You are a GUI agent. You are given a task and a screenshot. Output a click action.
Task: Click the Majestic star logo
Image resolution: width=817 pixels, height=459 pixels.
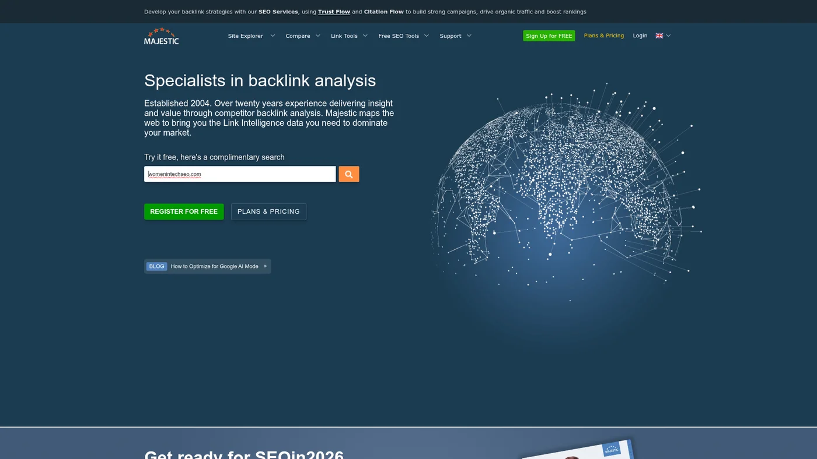160,36
